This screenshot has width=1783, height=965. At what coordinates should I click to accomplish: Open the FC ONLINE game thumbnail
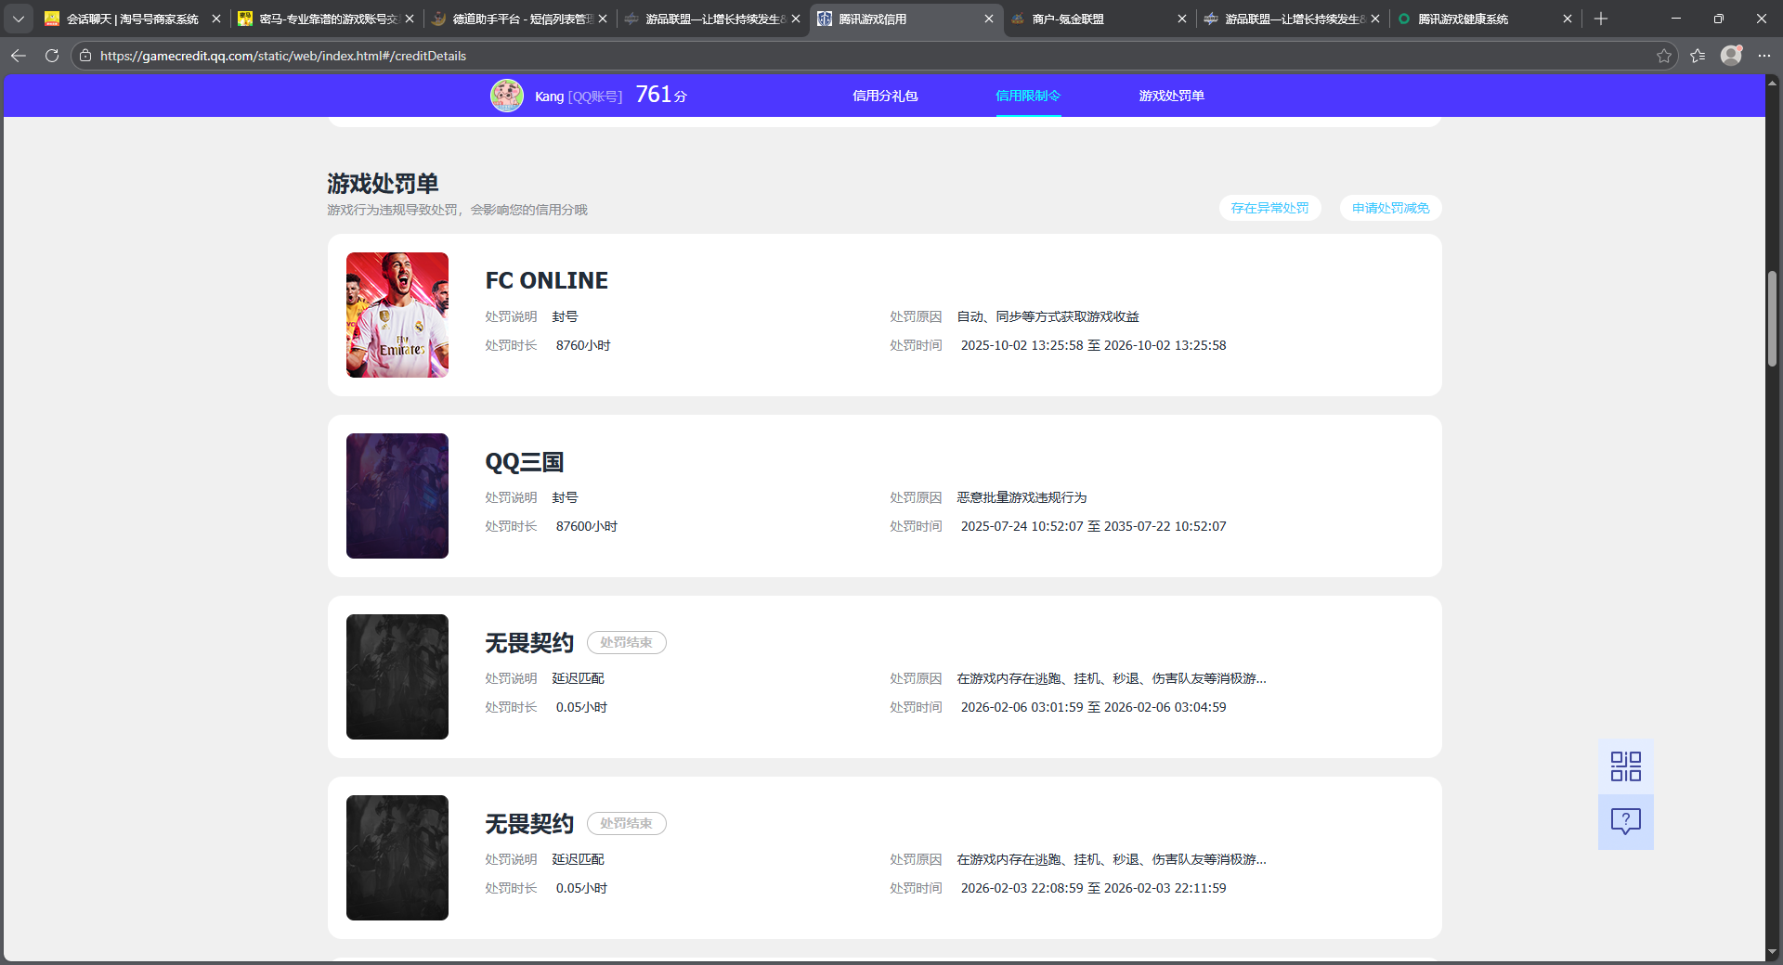397,315
